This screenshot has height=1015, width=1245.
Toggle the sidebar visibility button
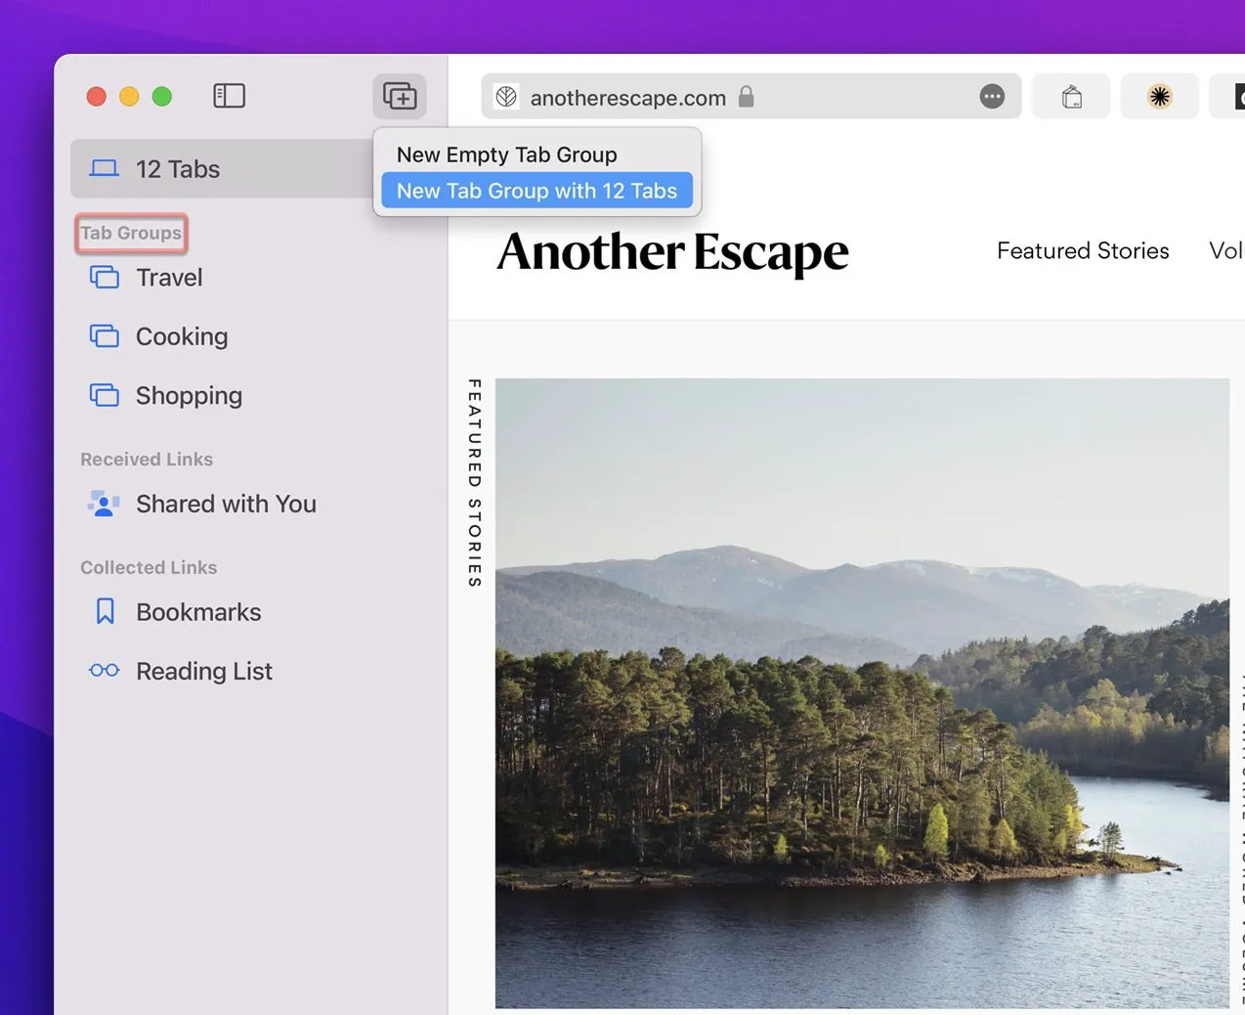pyautogui.click(x=229, y=96)
